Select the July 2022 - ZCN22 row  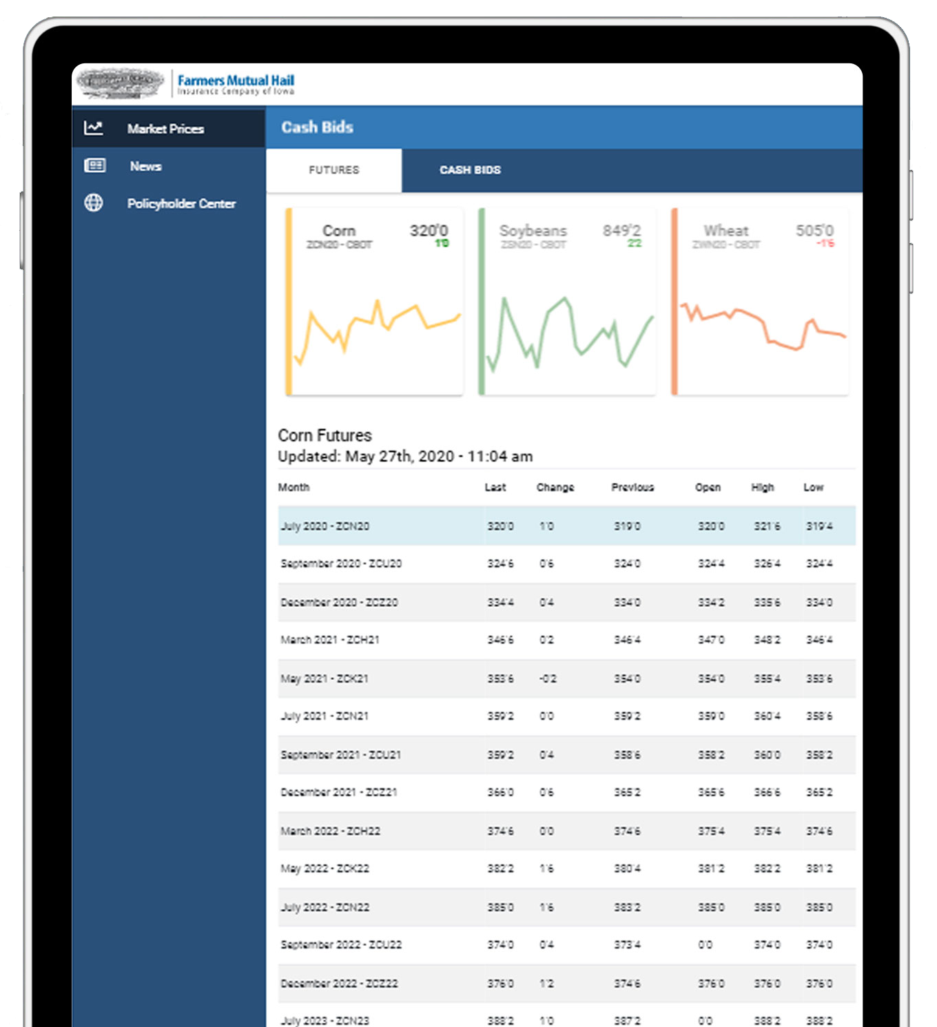pos(567,908)
